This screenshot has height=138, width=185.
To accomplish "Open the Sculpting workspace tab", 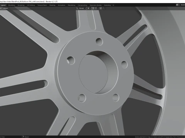I will (21, 5).
